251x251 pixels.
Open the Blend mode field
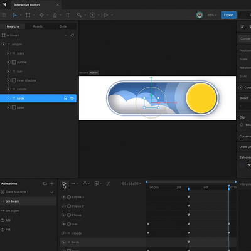coord(245,106)
